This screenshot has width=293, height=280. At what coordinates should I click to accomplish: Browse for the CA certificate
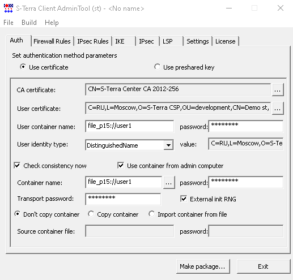[x=278, y=90]
